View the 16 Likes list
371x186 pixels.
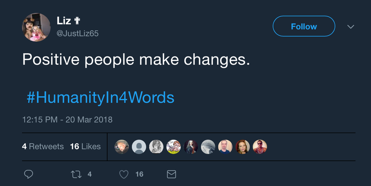pos(86,147)
